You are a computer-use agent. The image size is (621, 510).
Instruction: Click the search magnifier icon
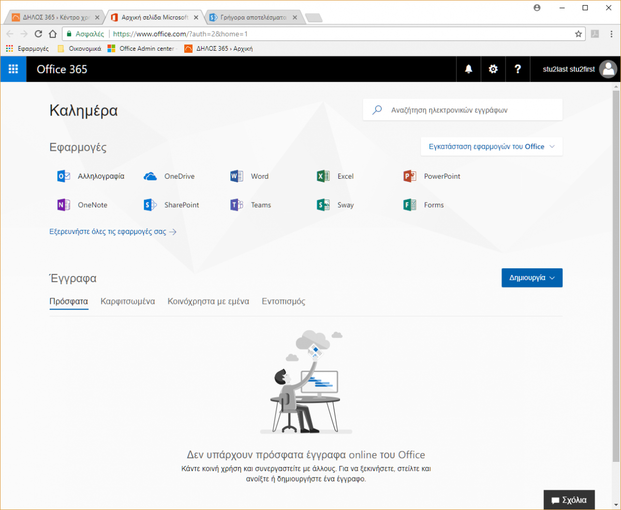[378, 110]
